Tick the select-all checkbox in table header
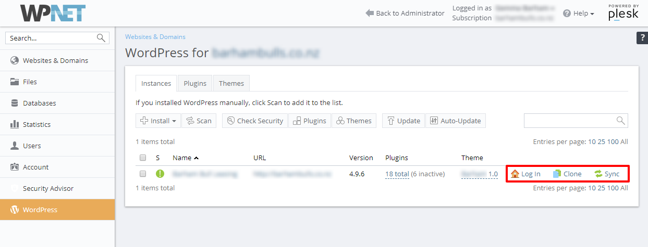The height and width of the screenshot is (247, 648). point(143,158)
